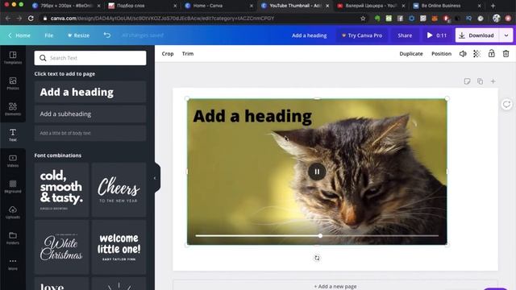Choose the 'welcome little one!' font combination
516x290 pixels.
(x=119, y=247)
